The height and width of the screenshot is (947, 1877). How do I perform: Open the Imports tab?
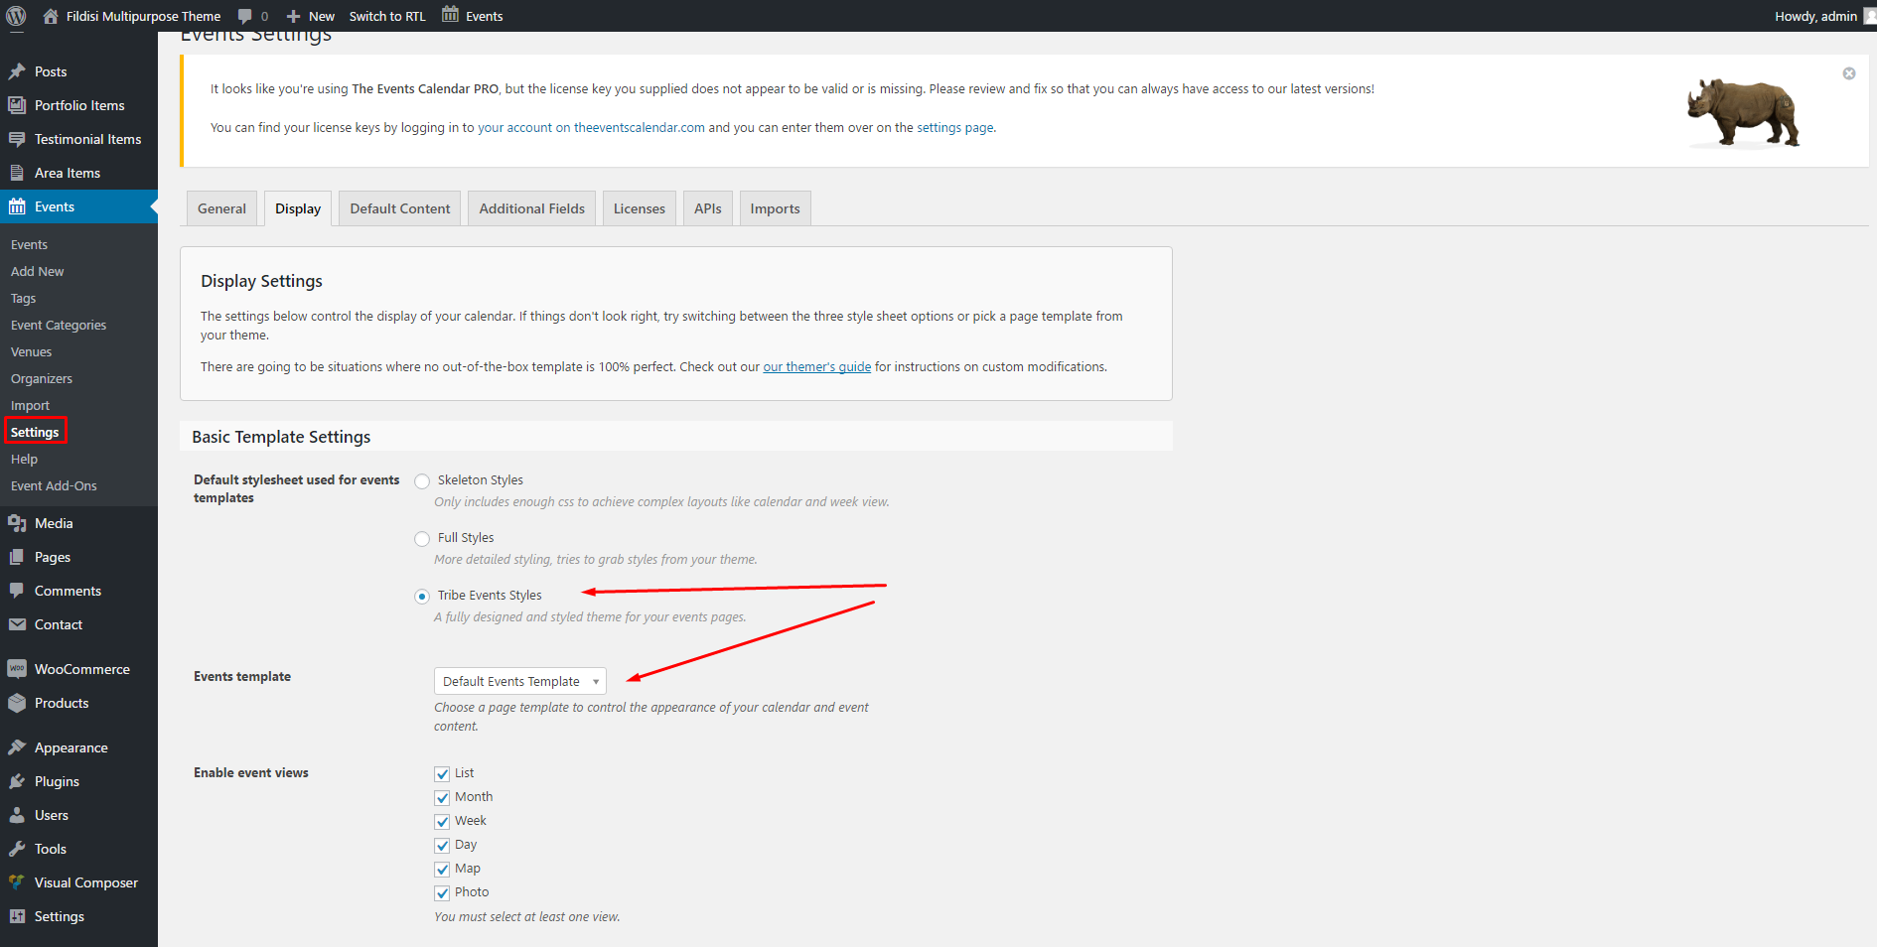point(775,208)
